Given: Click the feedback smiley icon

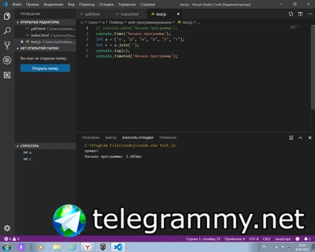Looking at the screenshot, I should [x=297, y=239].
